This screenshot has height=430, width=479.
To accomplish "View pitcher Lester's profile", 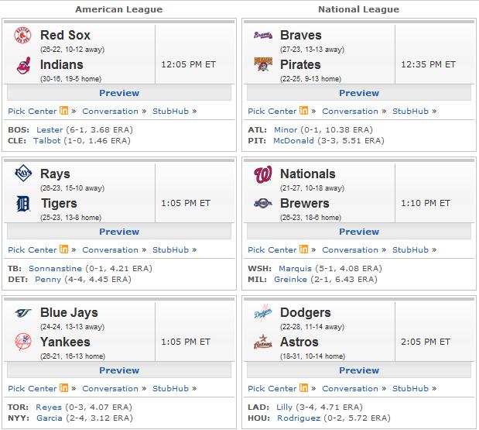I will tap(50, 130).
